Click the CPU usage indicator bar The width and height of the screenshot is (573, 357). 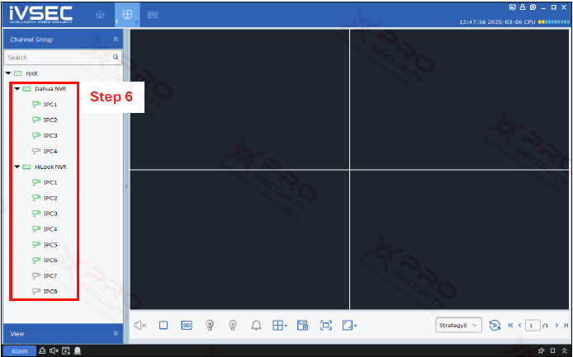coord(554,22)
